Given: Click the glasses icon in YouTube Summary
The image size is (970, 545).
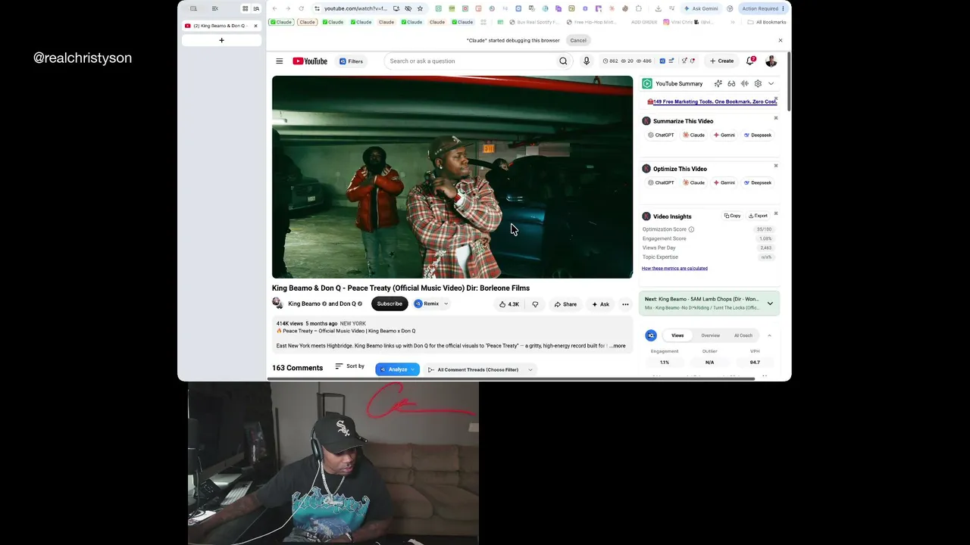Looking at the screenshot, I should tap(731, 83).
